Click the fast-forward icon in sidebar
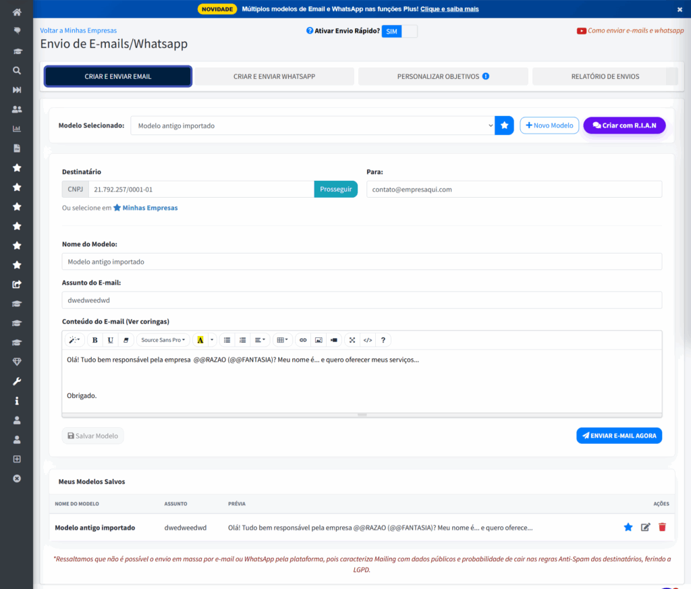691x589 pixels. [17, 90]
